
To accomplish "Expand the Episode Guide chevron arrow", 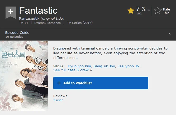I will (x=169, y=34).
